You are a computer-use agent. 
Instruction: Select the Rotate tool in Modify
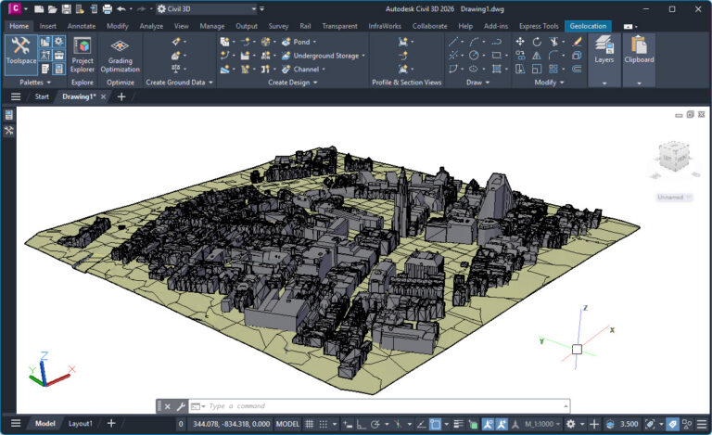click(x=537, y=42)
